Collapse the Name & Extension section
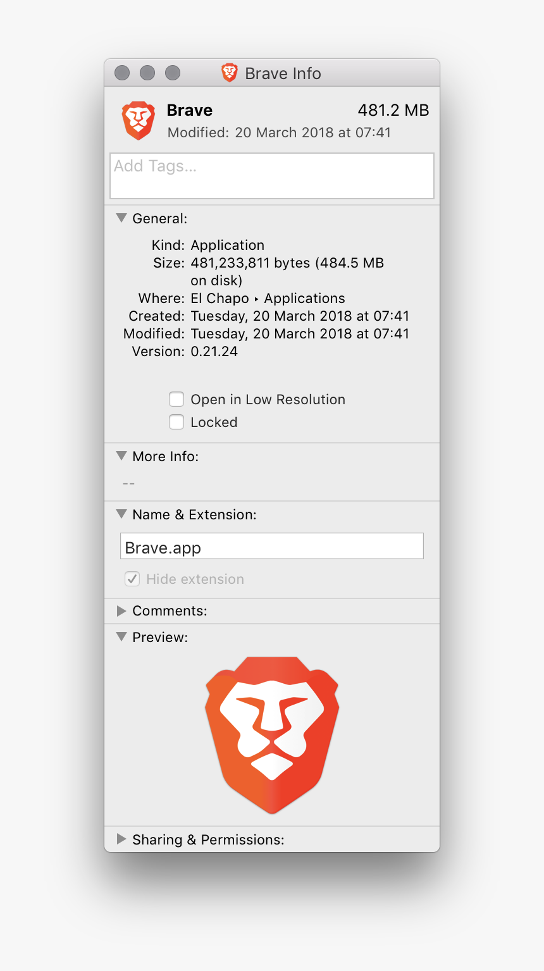 pyautogui.click(x=121, y=514)
